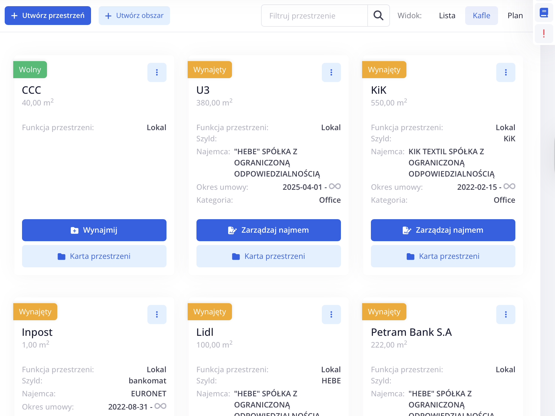This screenshot has width=555, height=416.
Task: Click the 380,00 m² area value
Action: (x=214, y=102)
